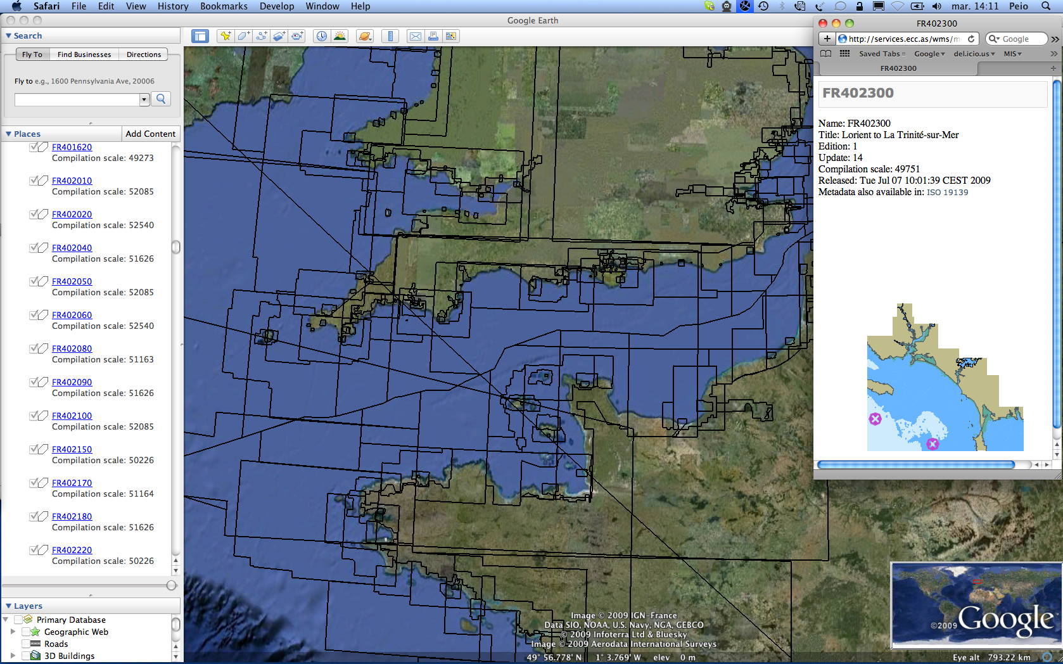The height and width of the screenshot is (664, 1063).
Task: Click the Google search field in Safari
Action: tap(1016, 39)
